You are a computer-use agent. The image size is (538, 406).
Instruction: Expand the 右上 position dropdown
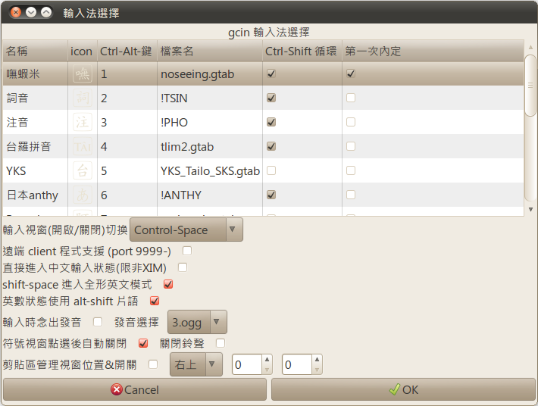pyautogui.click(x=196, y=365)
